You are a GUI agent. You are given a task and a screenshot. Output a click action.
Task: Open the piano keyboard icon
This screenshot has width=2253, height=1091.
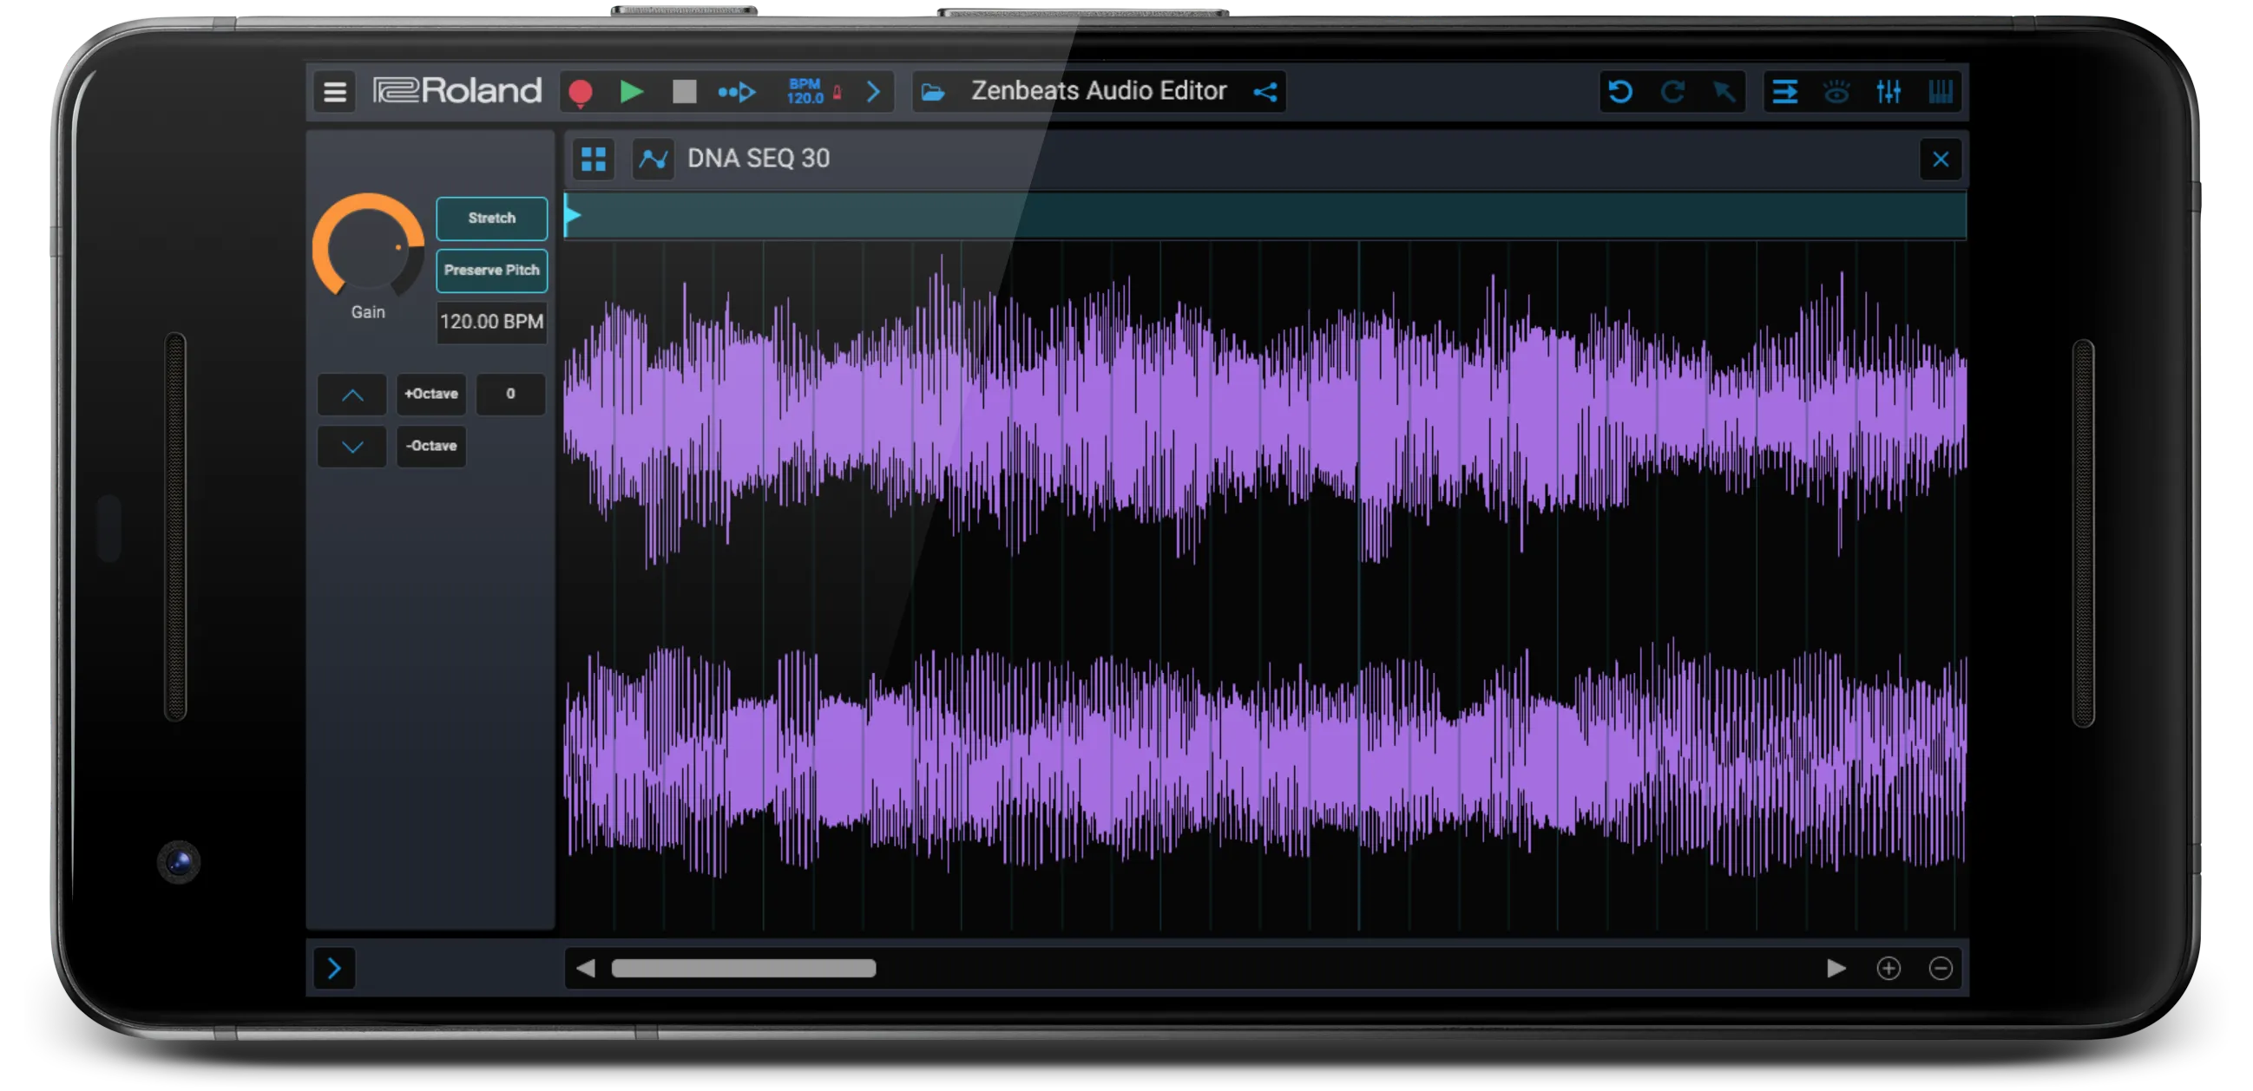coord(1940,92)
